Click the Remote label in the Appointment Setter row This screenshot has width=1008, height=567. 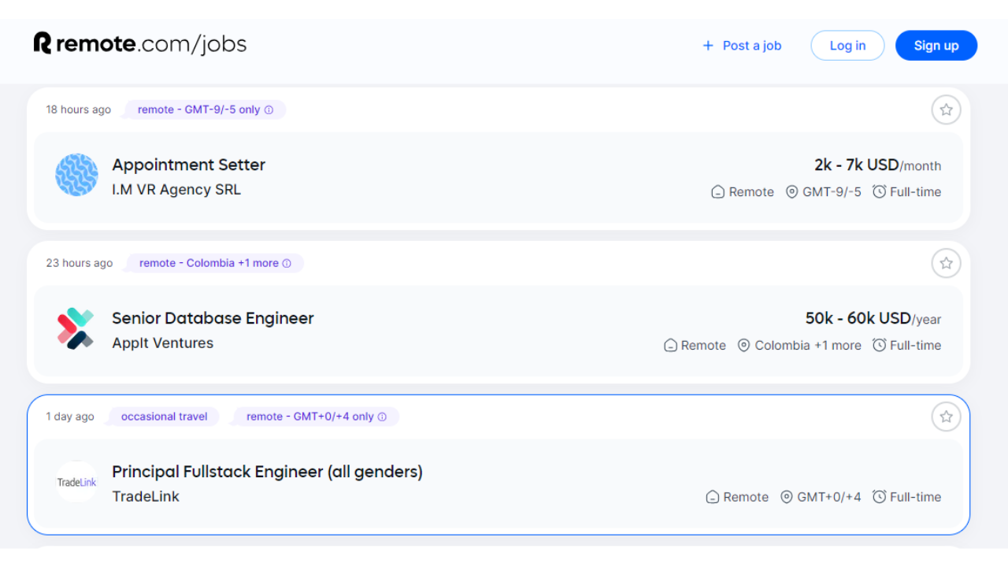coord(751,192)
